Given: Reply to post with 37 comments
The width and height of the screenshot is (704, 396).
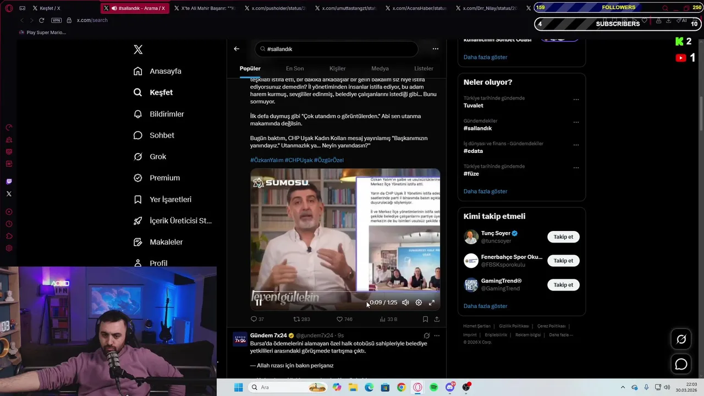Looking at the screenshot, I should pyautogui.click(x=257, y=319).
